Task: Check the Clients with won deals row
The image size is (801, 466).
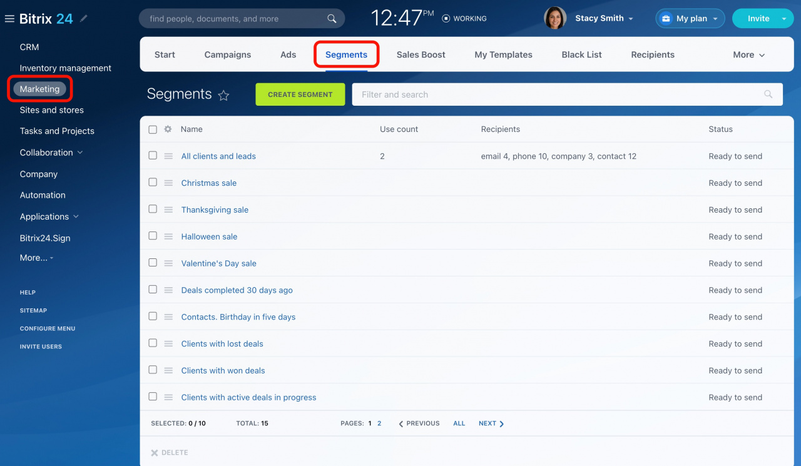Action: 153,370
